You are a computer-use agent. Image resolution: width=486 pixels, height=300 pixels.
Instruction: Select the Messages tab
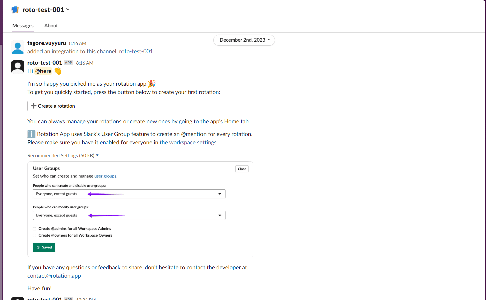pyautogui.click(x=23, y=26)
